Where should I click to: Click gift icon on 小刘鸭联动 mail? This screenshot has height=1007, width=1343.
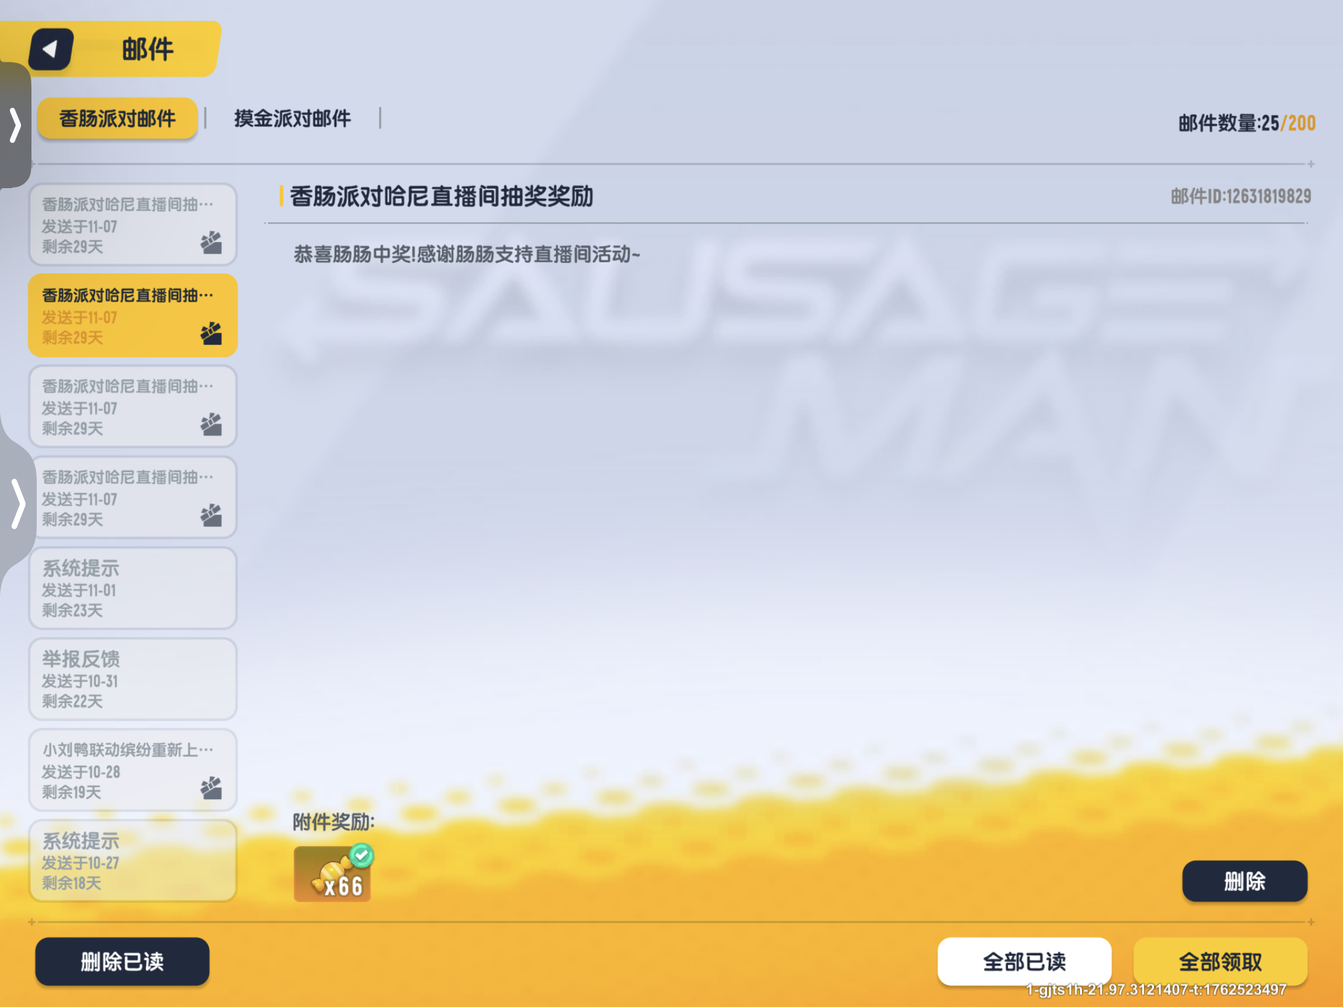[x=211, y=788]
